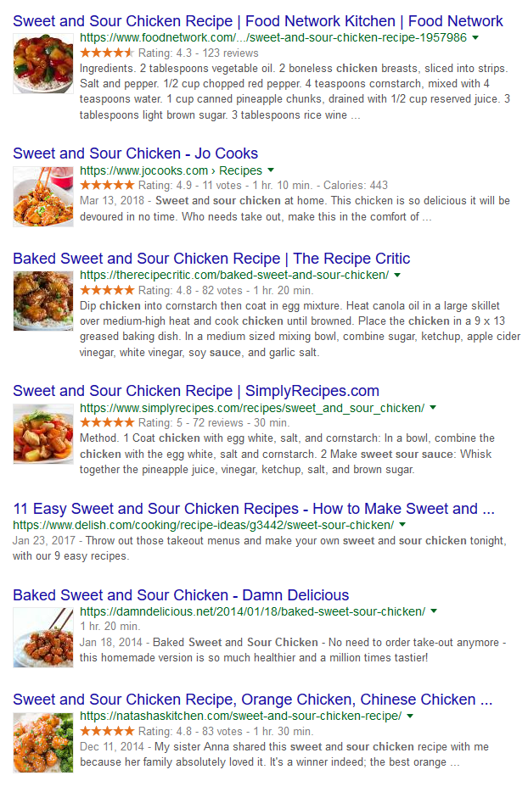
Task: Open the Damn Delicious baked chicken link
Action: click(181, 594)
